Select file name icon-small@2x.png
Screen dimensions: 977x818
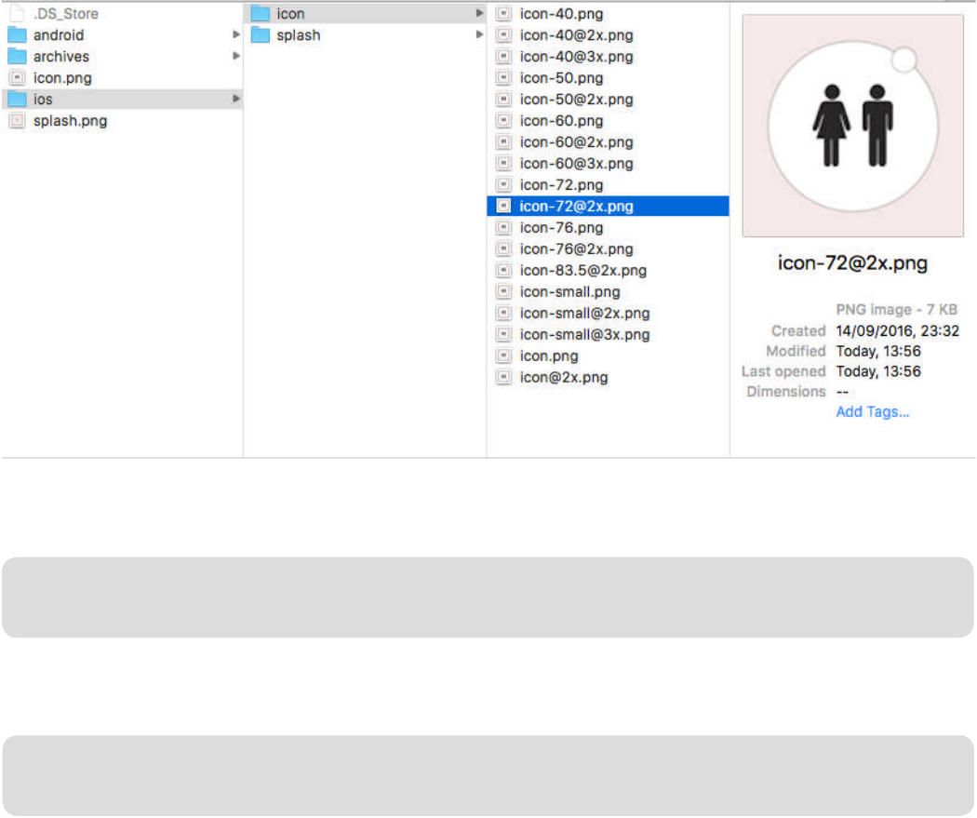584,313
